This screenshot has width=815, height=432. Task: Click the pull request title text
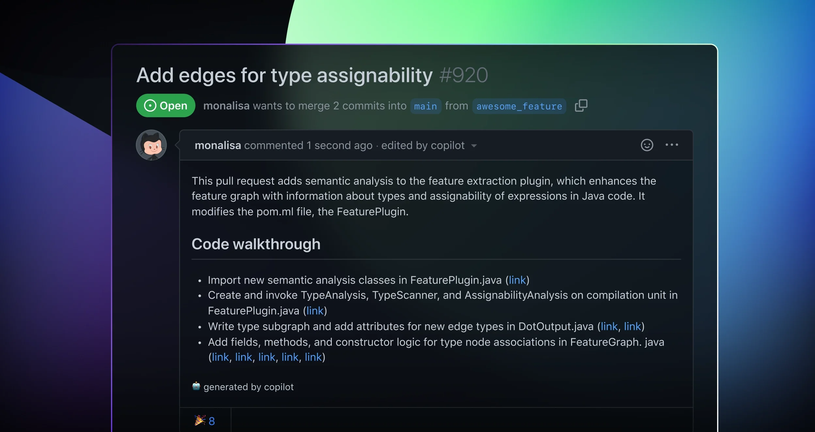(284, 75)
